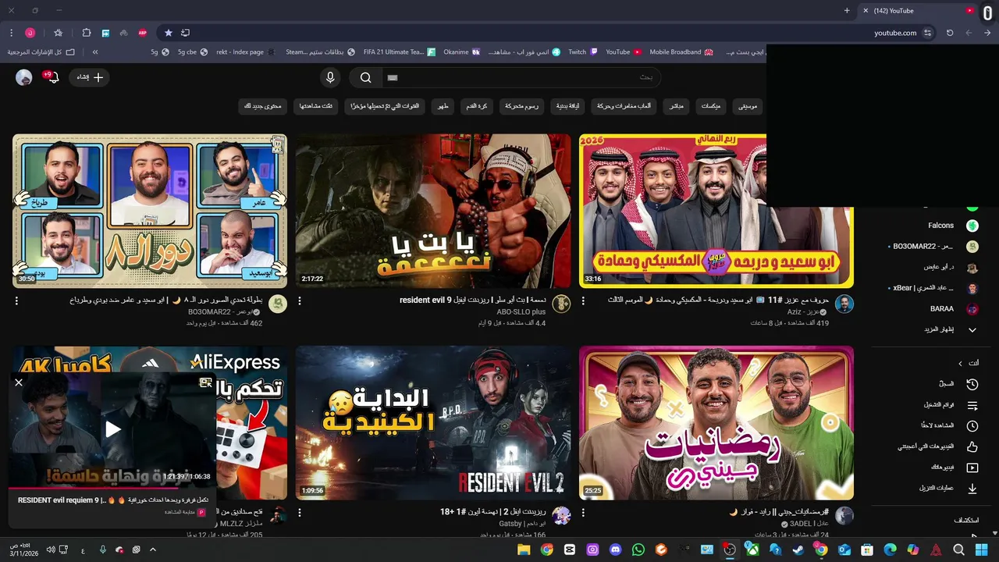Click the voice search microphone icon
The height and width of the screenshot is (562, 999).
(x=330, y=77)
